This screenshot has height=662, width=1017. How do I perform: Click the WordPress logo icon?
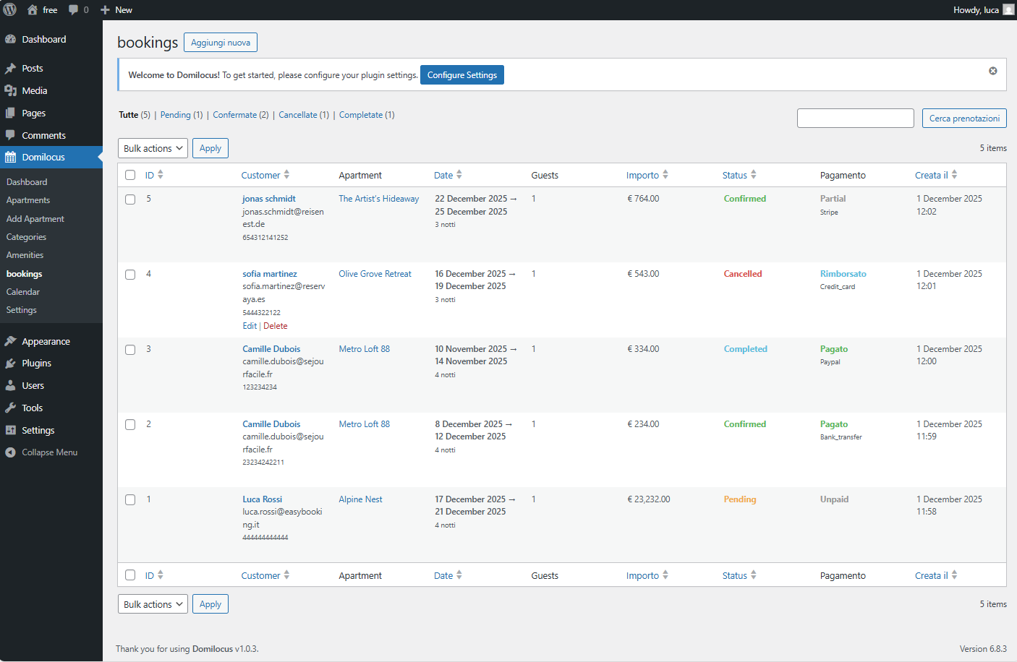10,9
